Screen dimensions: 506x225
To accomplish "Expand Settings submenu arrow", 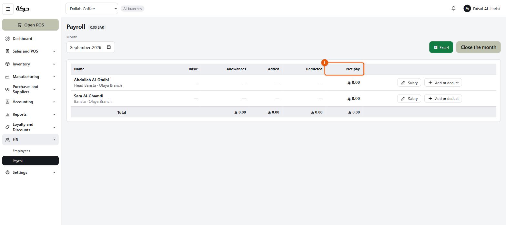I will coord(54,172).
